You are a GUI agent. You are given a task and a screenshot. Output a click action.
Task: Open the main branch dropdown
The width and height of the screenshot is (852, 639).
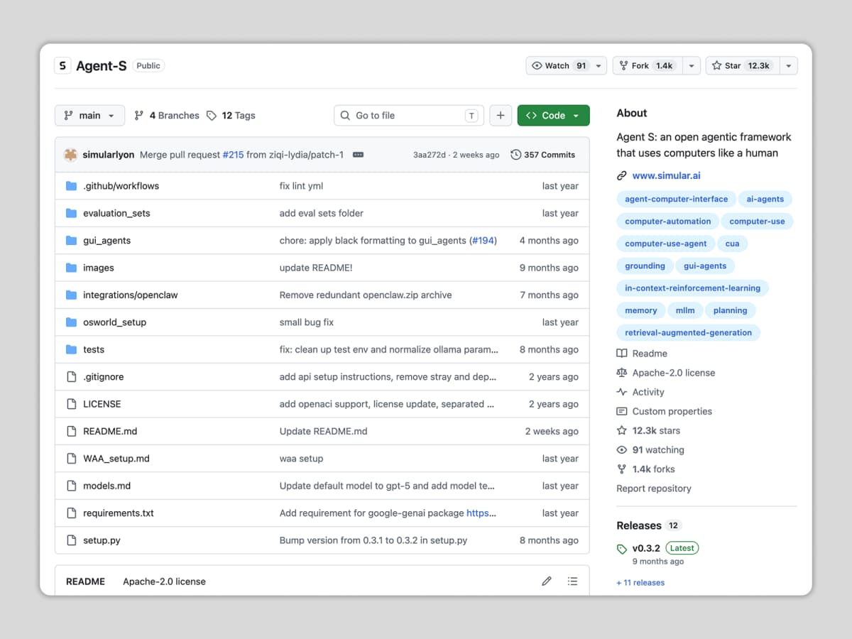(x=89, y=116)
